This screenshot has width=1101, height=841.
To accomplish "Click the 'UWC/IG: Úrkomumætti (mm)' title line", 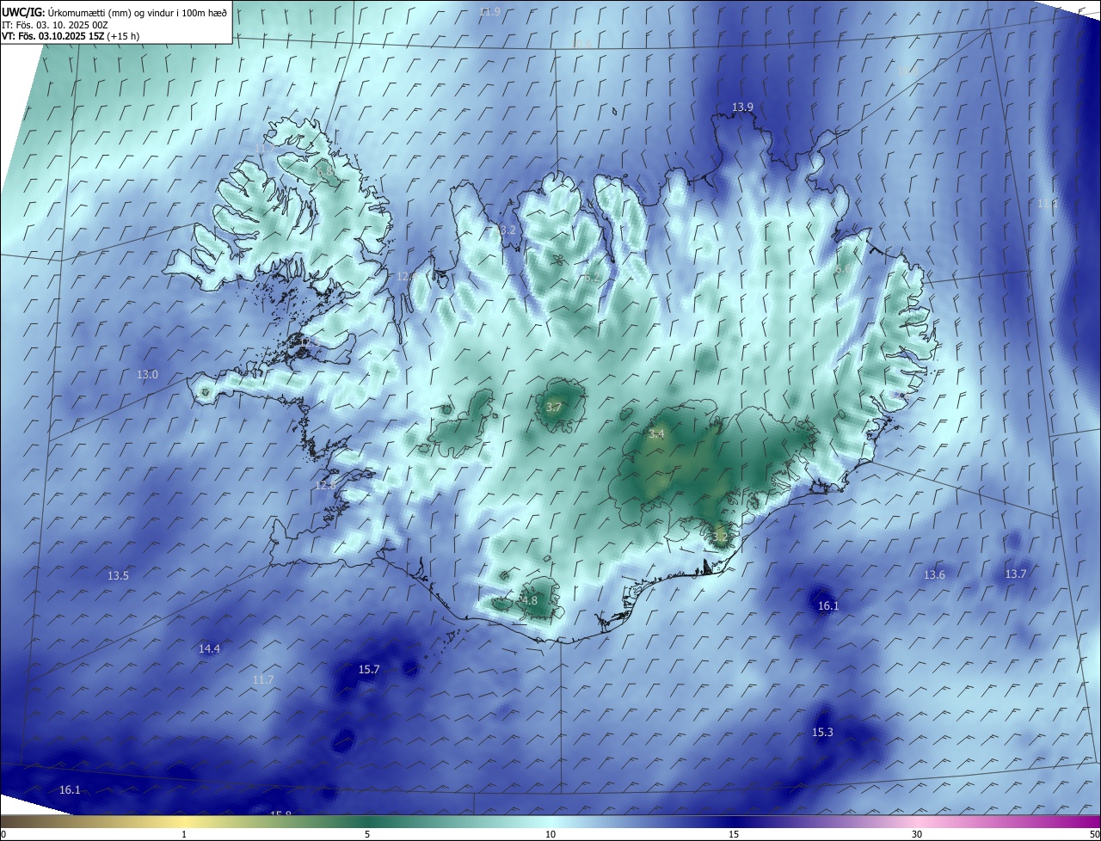I will coord(114,12).
